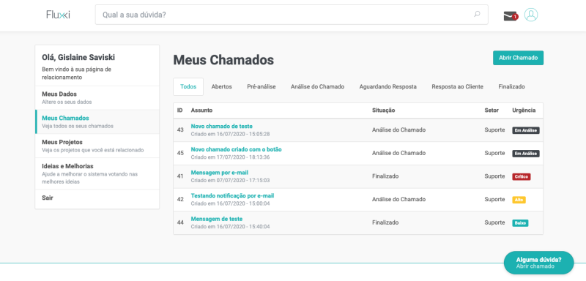The width and height of the screenshot is (586, 281).
Task: Click the 'Alguma dúvida?' floating button
Action: (x=538, y=263)
